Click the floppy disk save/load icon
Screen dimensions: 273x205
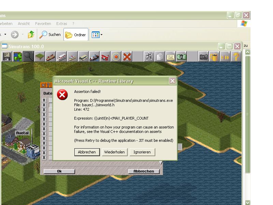pyautogui.click(x=7, y=57)
